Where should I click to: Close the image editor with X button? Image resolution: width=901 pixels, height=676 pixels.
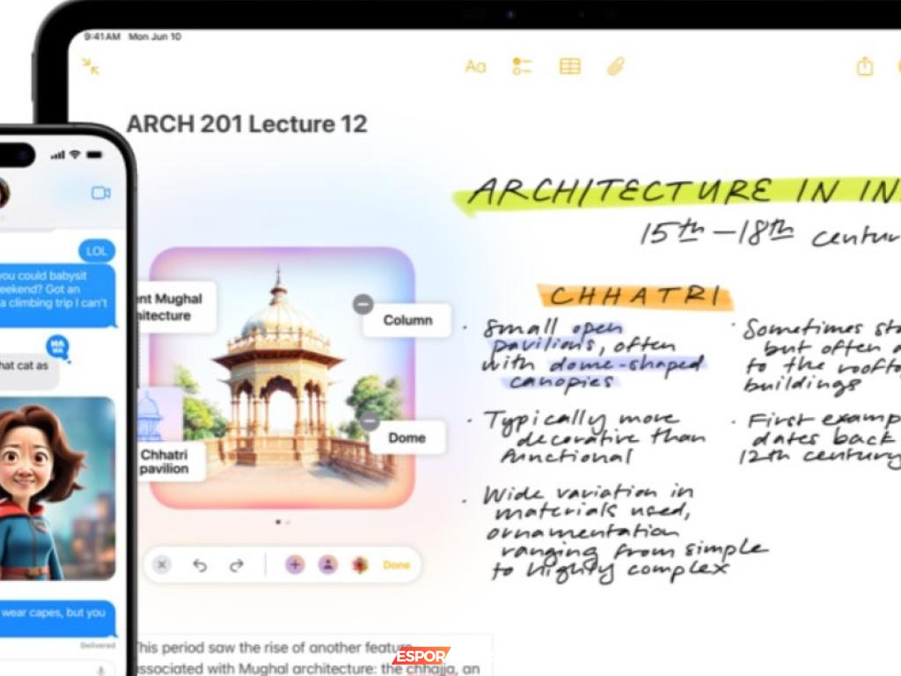162,565
